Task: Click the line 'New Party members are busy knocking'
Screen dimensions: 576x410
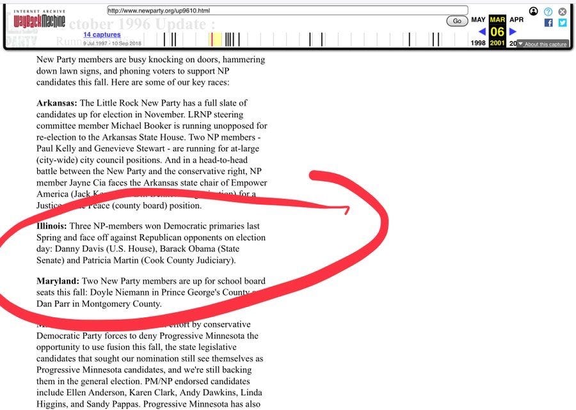Action: (x=150, y=59)
